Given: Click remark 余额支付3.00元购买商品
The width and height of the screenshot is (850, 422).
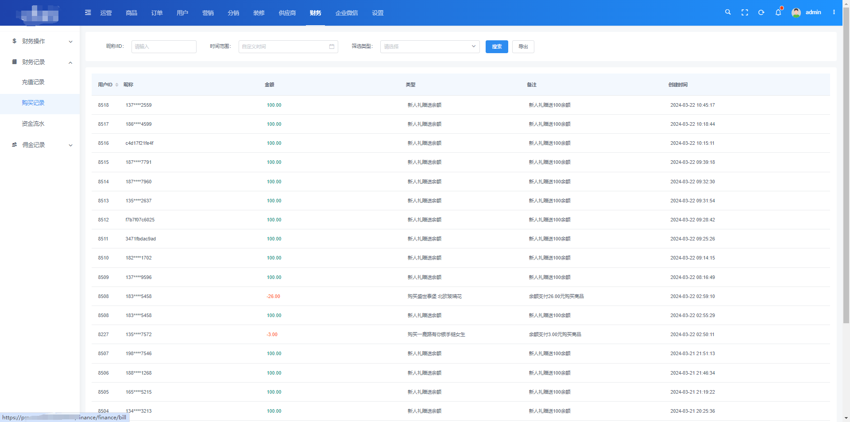Looking at the screenshot, I should [555, 334].
